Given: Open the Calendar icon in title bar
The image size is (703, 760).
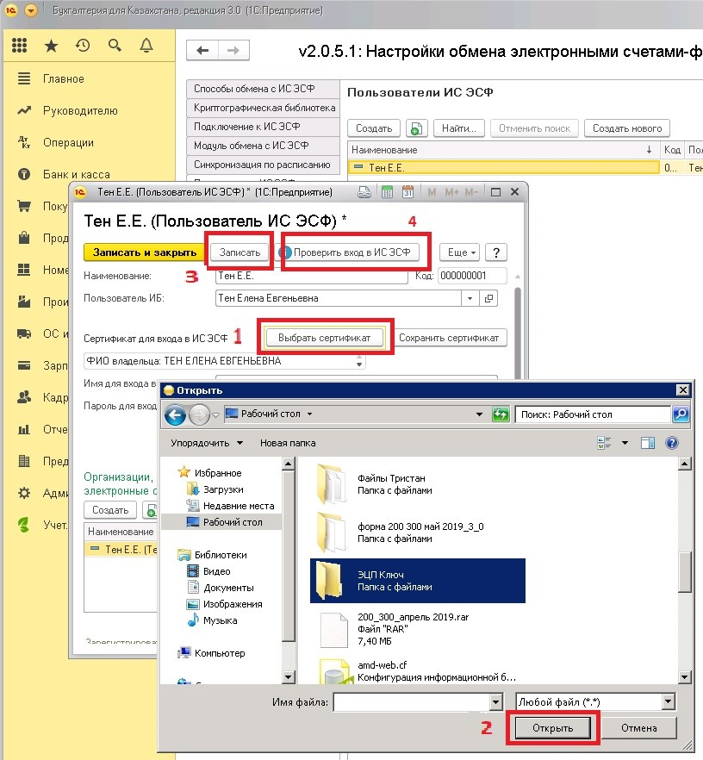Looking at the screenshot, I should coord(408,191).
